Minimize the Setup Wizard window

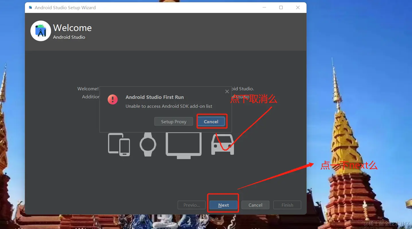tap(264, 7)
